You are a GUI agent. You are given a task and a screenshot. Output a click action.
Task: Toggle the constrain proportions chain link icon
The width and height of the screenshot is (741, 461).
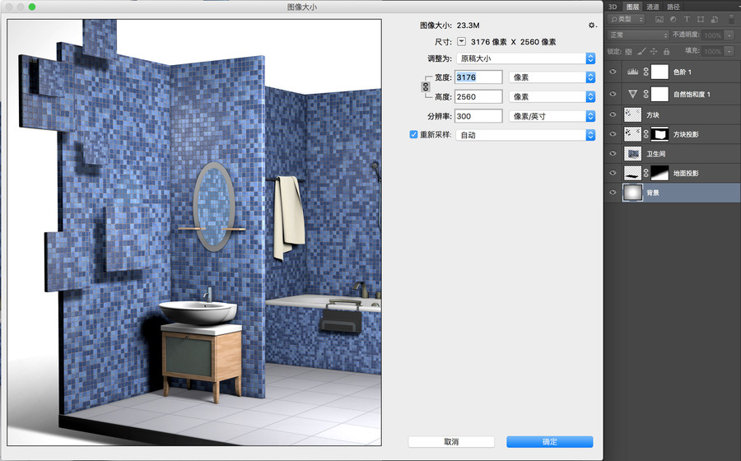click(426, 87)
